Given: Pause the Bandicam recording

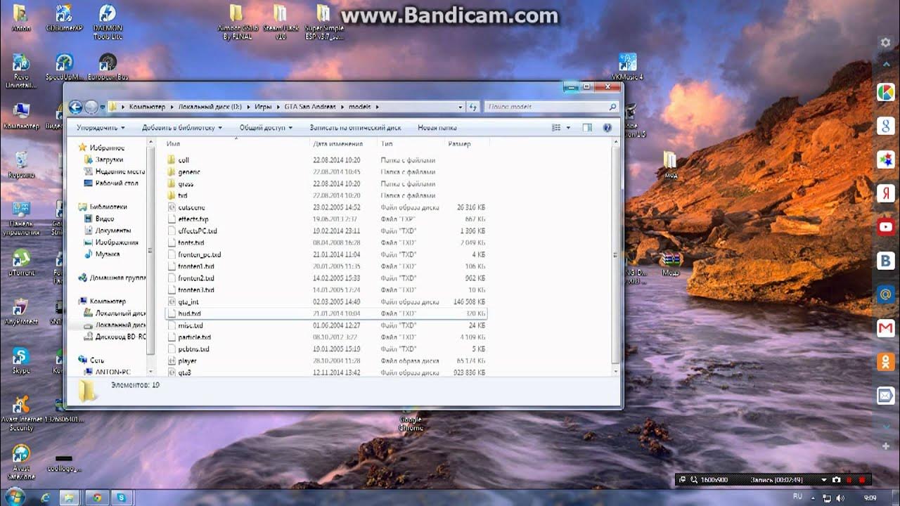Looking at the screenshot, I should tap(849, 479).
